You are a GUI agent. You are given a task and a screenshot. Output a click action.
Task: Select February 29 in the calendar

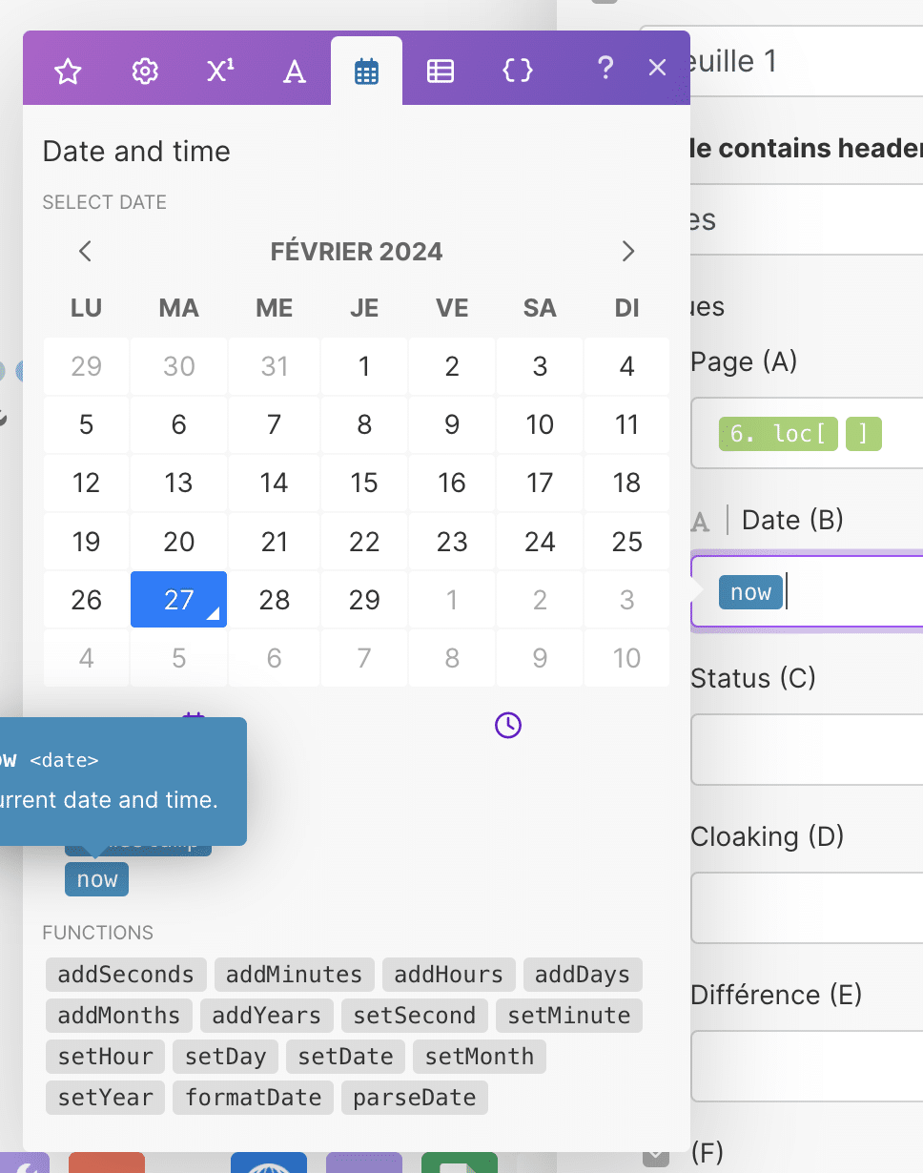[364, 600]
